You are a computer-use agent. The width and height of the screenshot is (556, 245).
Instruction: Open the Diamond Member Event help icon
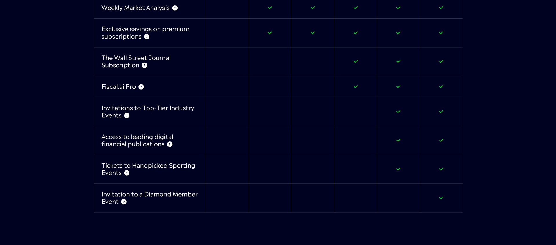click(124, 202)
